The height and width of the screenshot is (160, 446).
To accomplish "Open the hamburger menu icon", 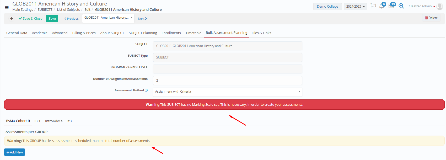I will coord(7,8).
